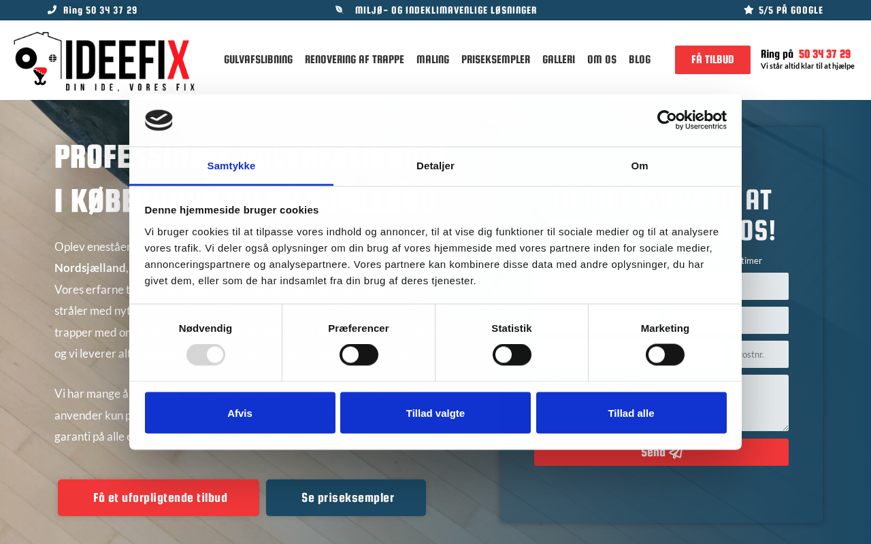The image size is (871, 544).
Task: Toggle the Nødvendig cookie switch
Action: [206, 354]
